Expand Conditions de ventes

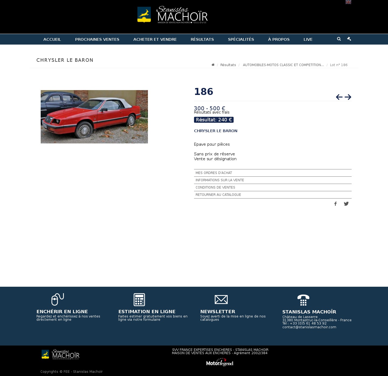[x=273, y=187]
